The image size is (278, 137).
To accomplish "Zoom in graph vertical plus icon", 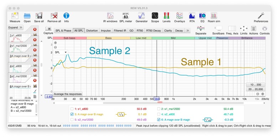I will (56, 43).
